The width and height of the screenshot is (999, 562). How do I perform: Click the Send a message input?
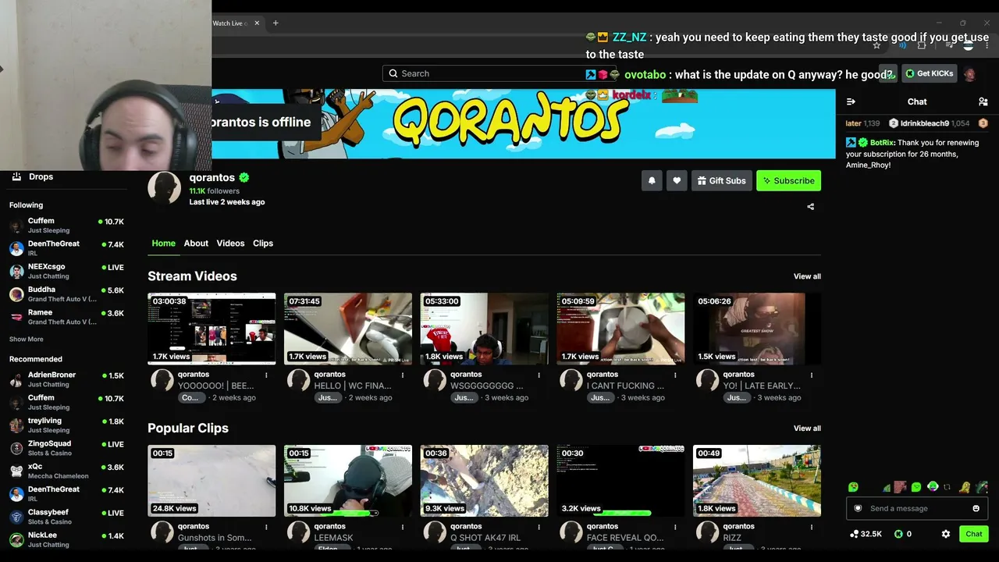pyautogui.click(x=917, y=508)
